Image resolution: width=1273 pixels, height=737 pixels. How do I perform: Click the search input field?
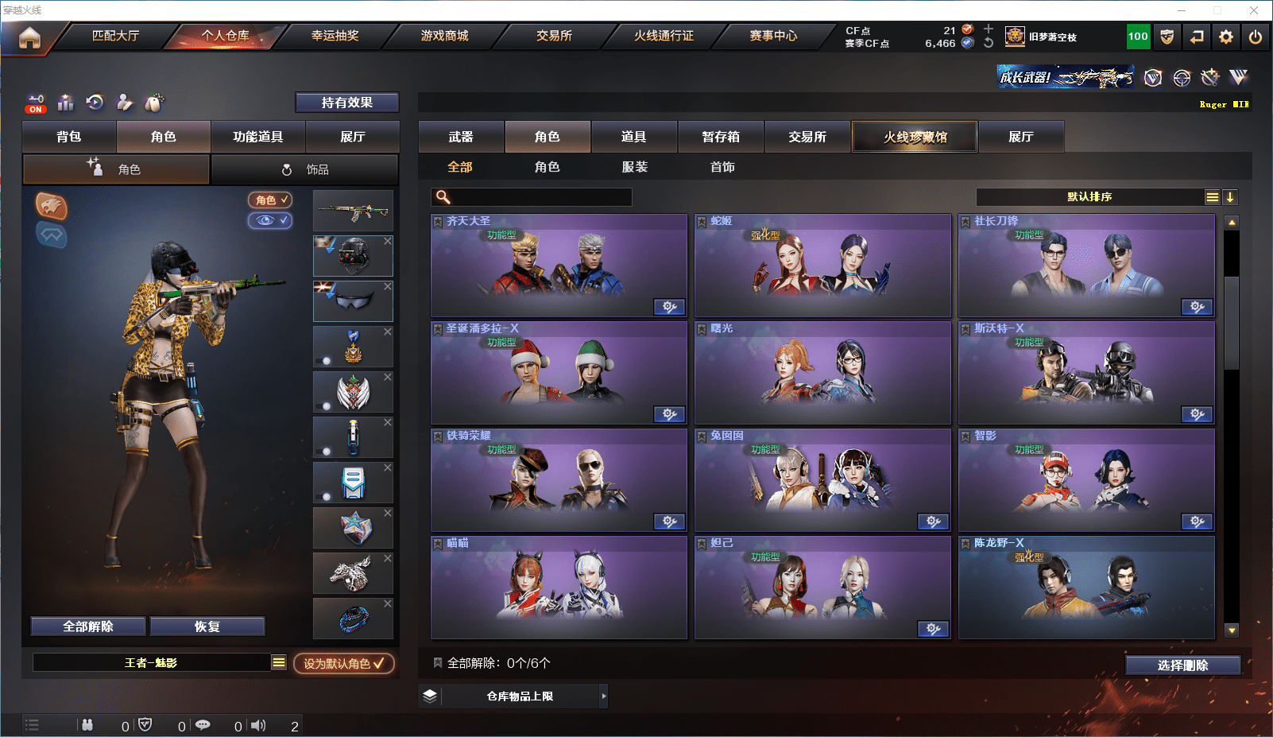(x=532, y=197)
